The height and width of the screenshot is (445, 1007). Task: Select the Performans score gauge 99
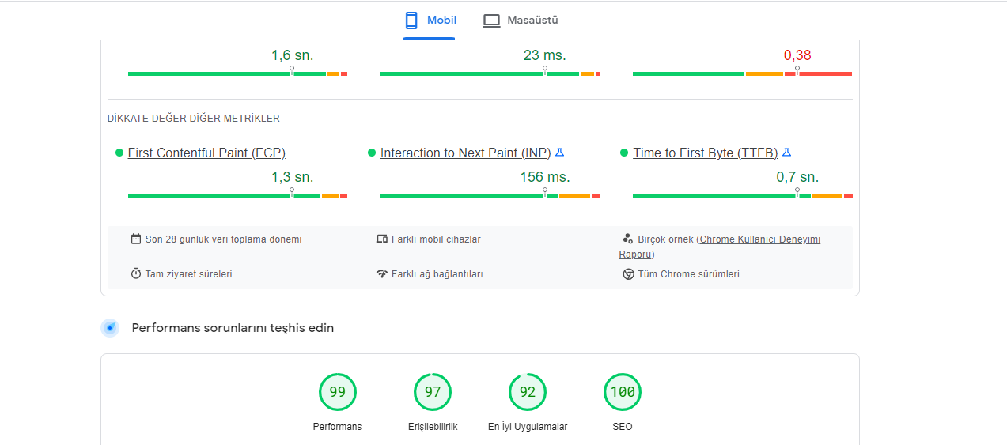pos(338,392)
